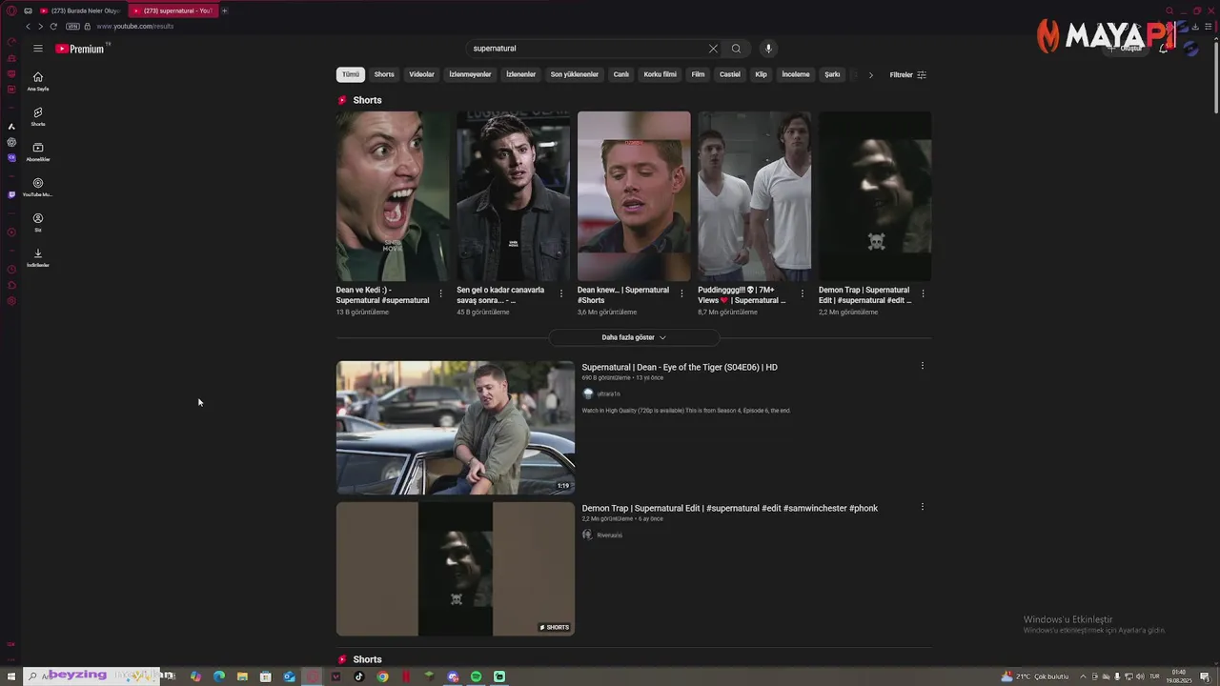The image size is (1220, 686).
Task: Open YouTube notifications bell
Action: 1164,49
